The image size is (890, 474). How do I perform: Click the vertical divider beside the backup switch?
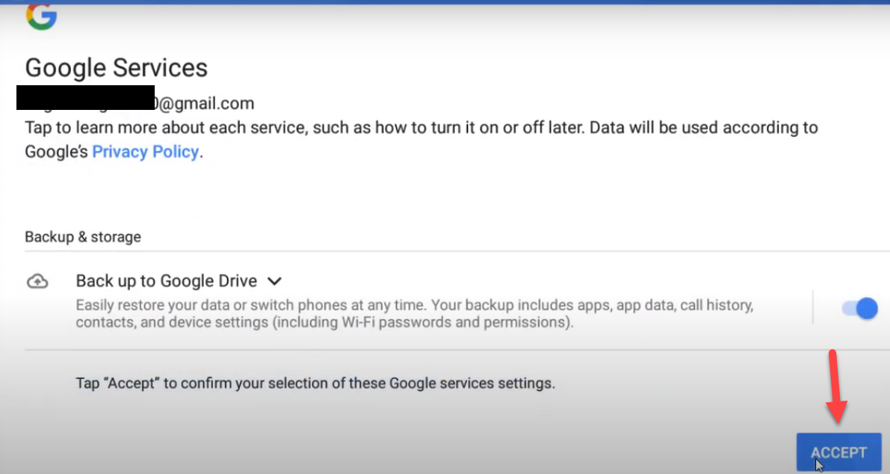click(x=813, y=307)
